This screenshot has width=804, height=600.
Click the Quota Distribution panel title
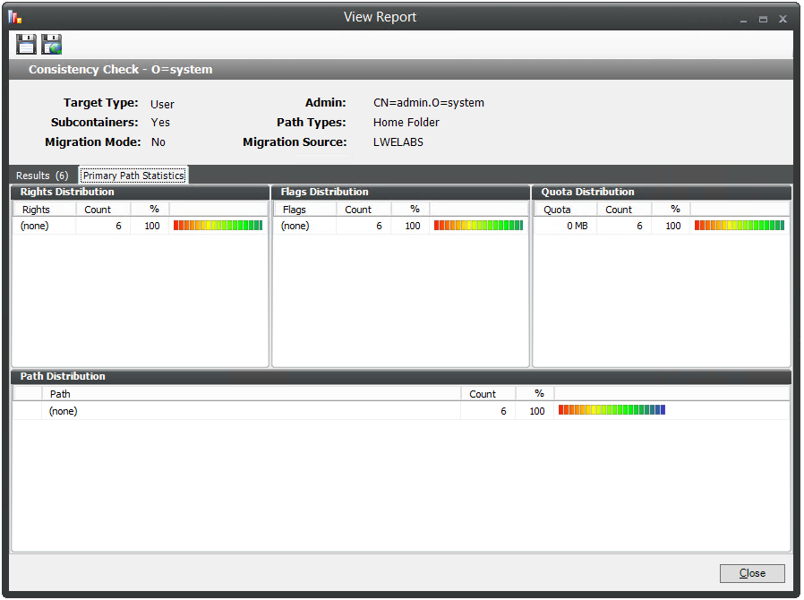pos(587,192)
